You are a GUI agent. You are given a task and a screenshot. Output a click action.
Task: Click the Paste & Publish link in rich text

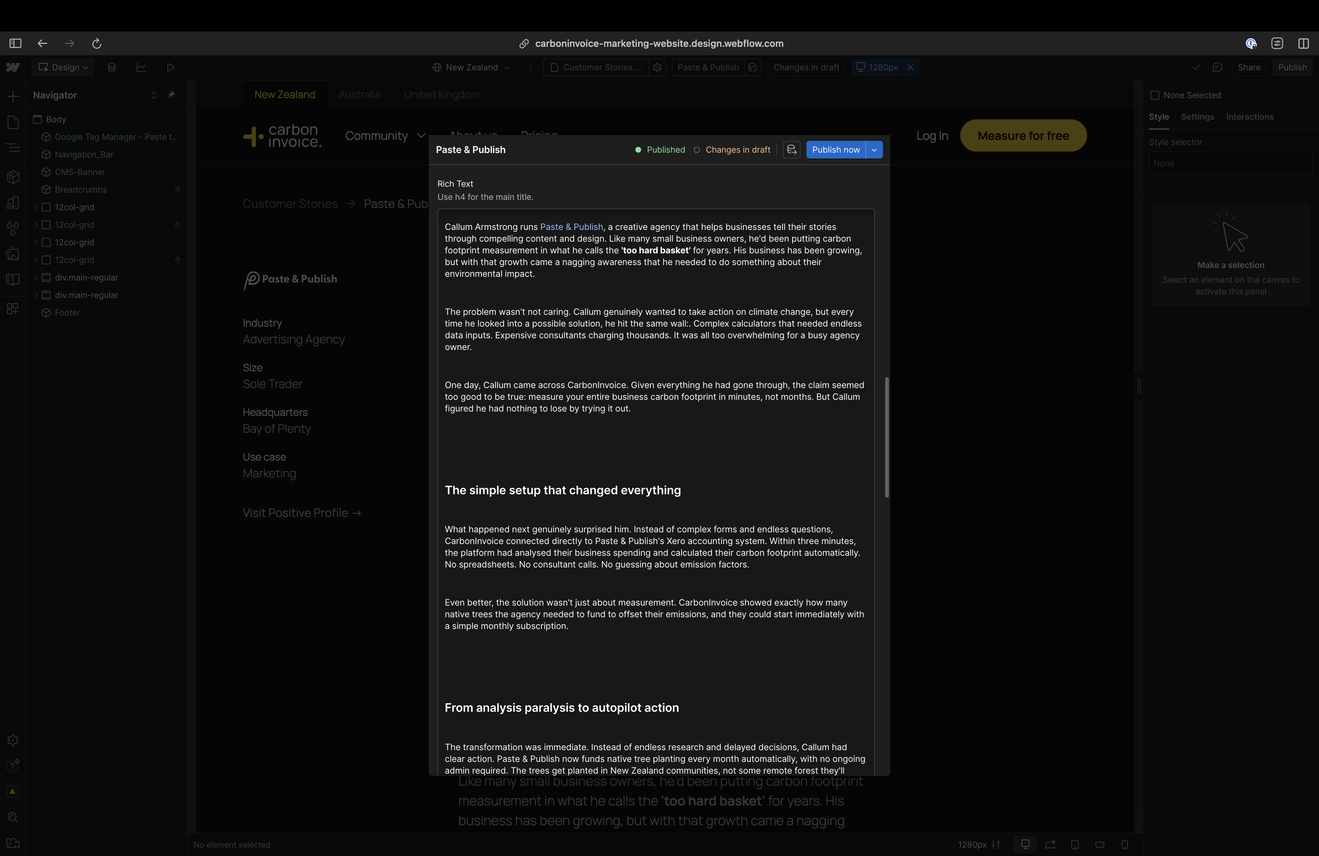571,227
